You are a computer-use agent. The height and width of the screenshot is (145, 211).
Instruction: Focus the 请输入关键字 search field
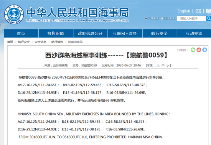[191, 18]
